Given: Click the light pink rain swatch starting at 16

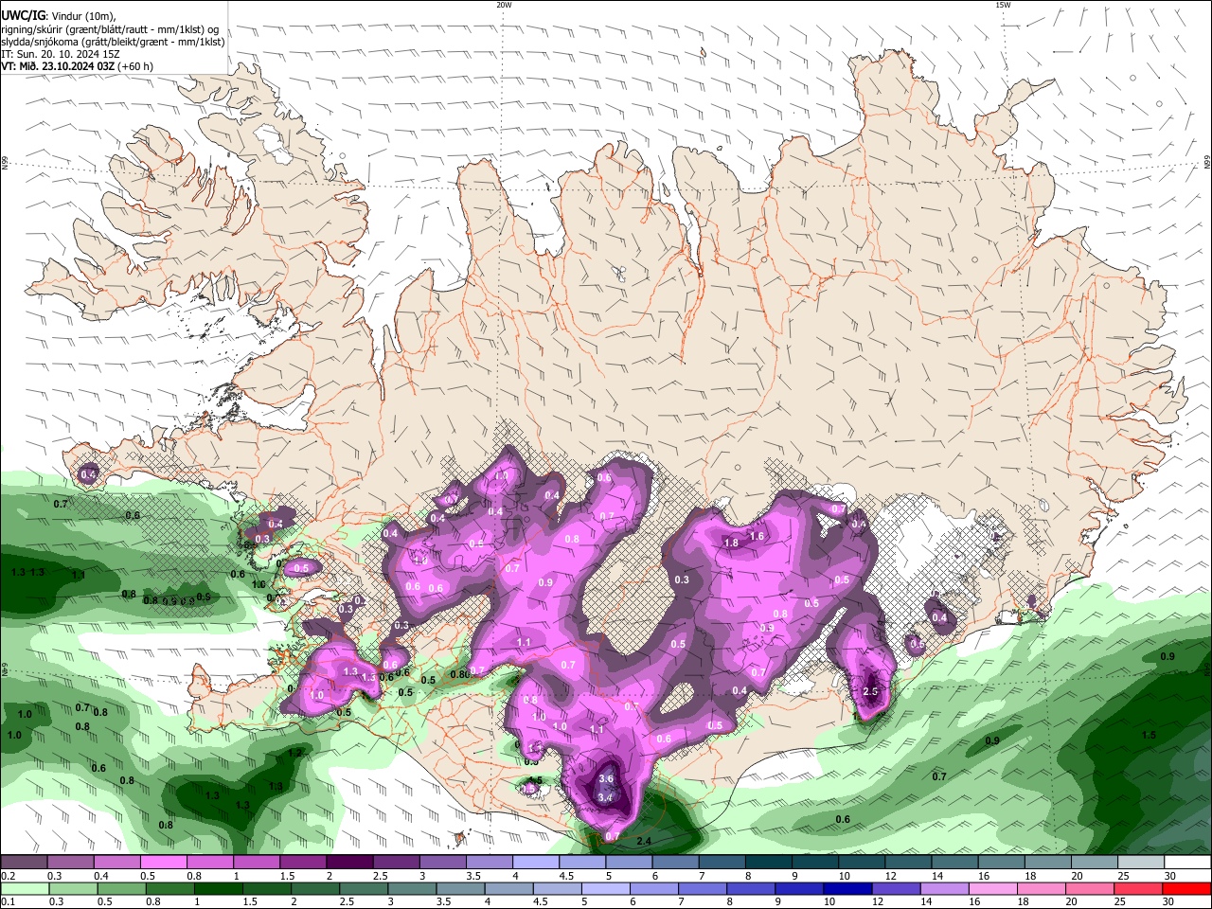Looking at the screenshot, I should (993, 889).
